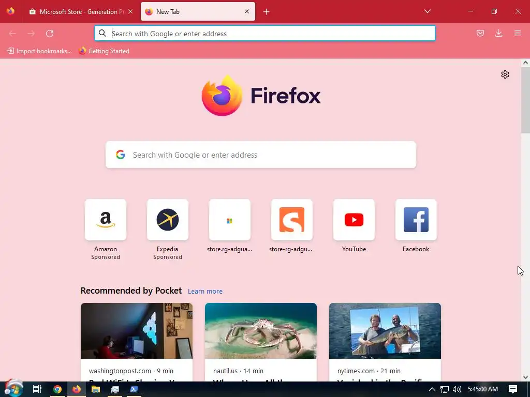Click washingtonpost.com · 9 min text

click(131, 371)
